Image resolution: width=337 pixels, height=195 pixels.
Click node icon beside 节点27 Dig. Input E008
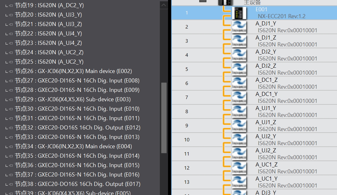click(x=11, y=81)
